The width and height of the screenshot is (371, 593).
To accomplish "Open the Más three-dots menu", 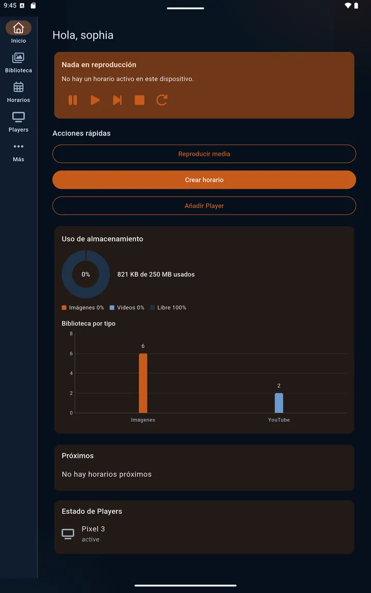I will [18, 146].
